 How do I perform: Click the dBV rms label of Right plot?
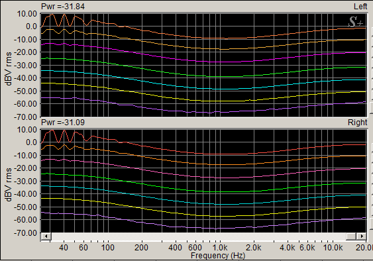[x=9, y=185]
